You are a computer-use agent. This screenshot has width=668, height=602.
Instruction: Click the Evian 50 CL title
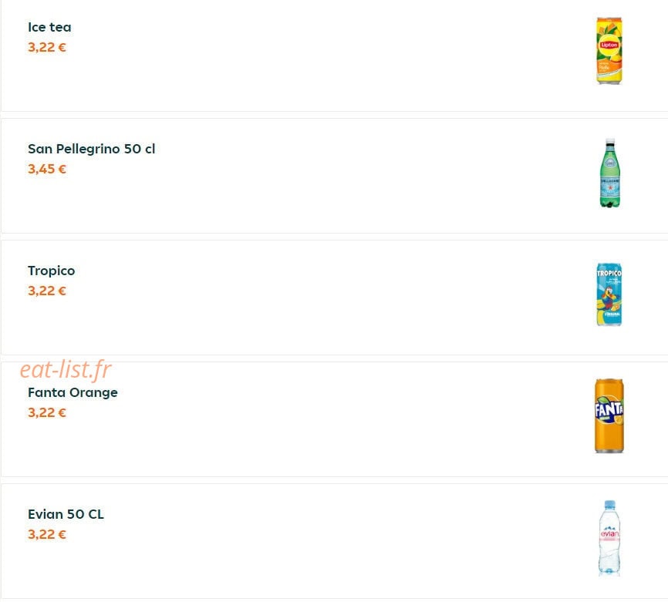(x=66, y=514)
